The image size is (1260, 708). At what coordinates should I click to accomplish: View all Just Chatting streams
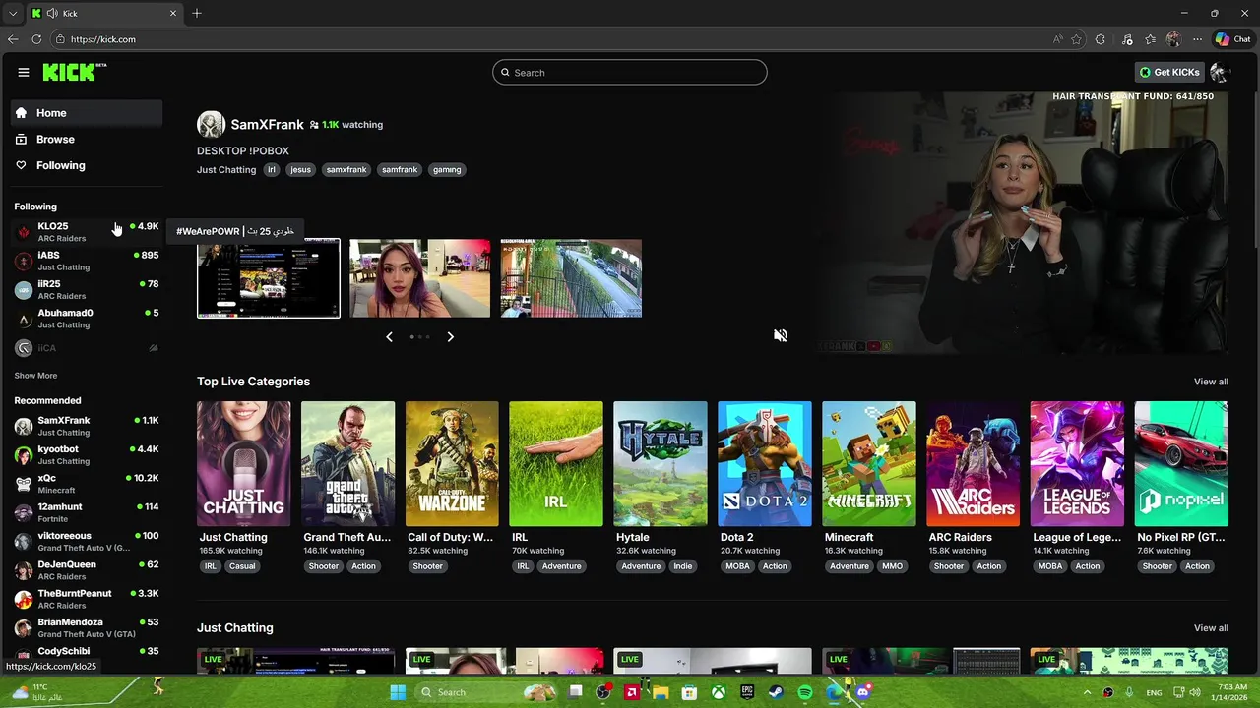click(x=1211, y=628)
